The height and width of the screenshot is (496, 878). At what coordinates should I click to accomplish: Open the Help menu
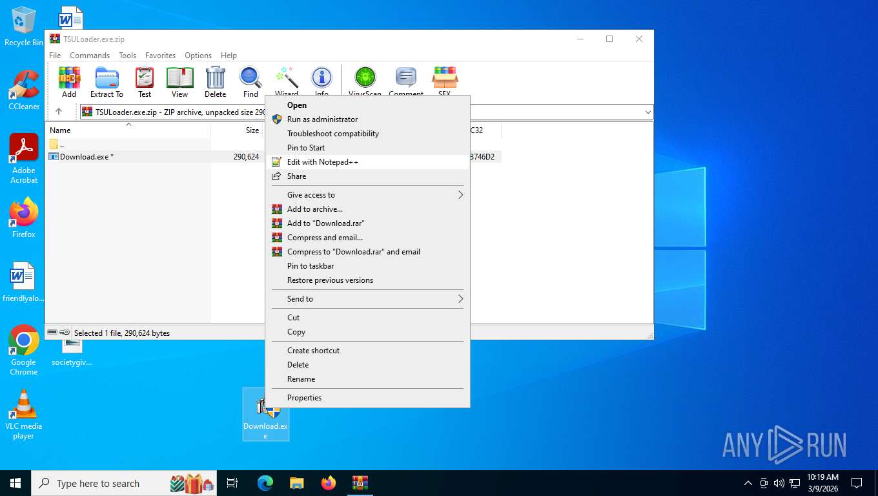229,56
